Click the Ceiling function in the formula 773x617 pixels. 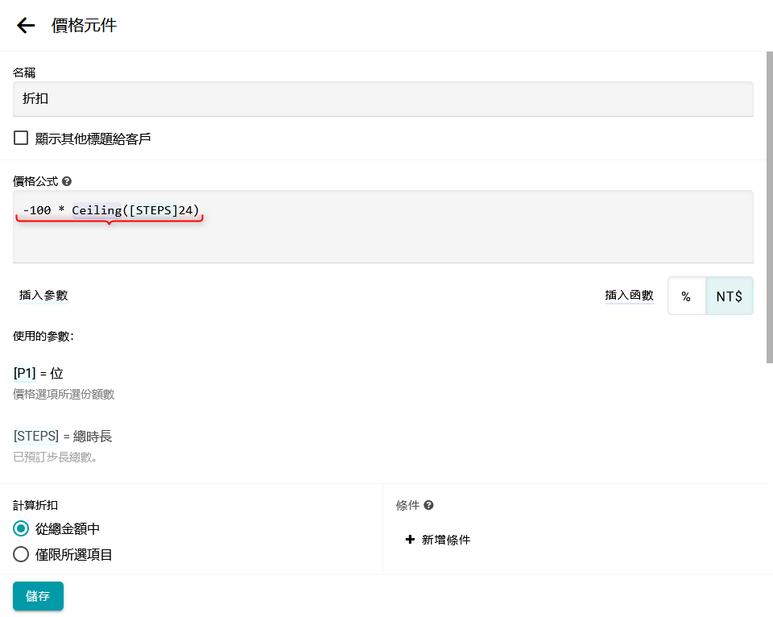point(96,210)
